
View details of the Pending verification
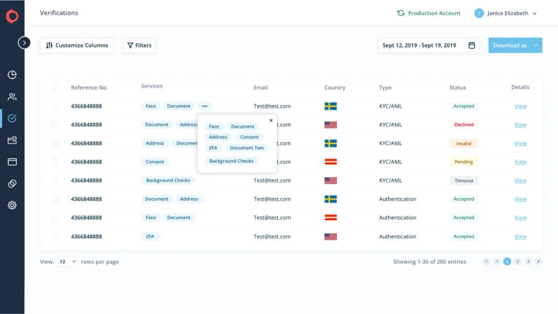pyautogui.click(x=520, y=162)
